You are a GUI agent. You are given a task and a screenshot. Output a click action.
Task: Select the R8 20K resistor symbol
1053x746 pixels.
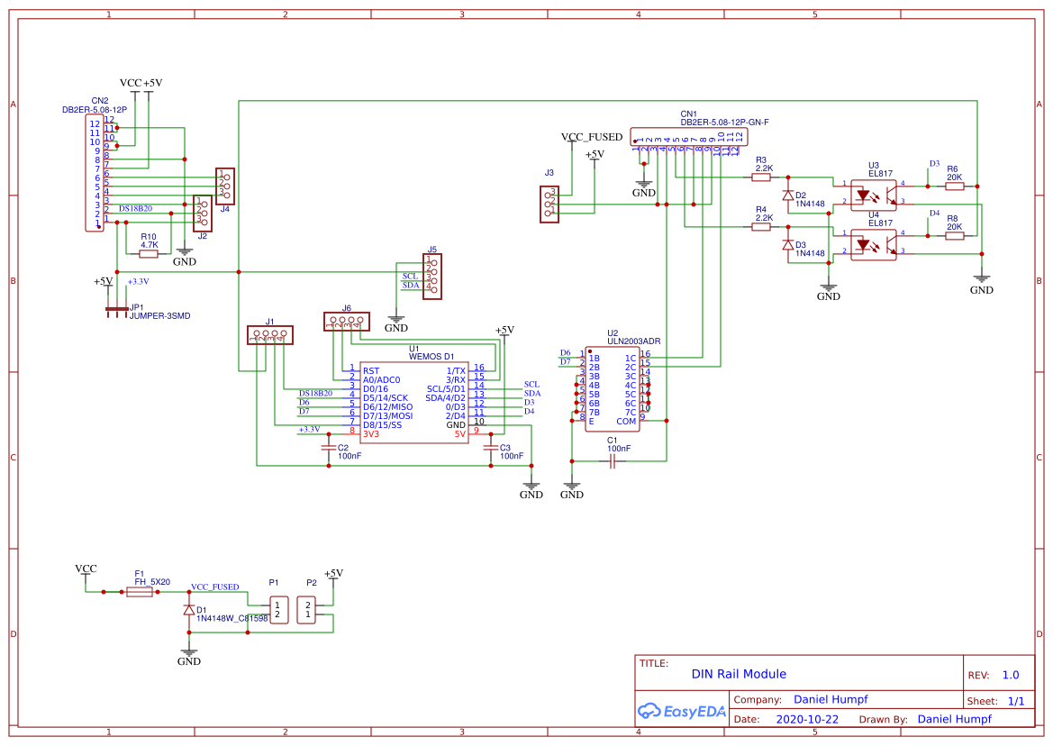(x=954, y=236)
